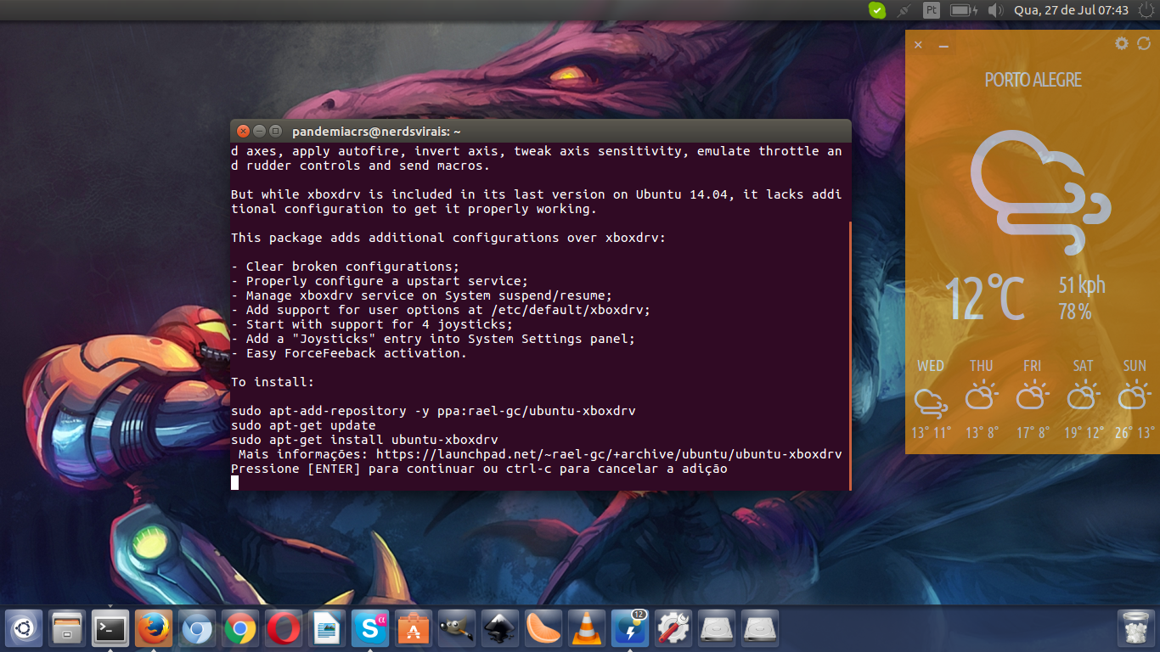Open a terminal from the dock
The height and width of the screenshot is (652, 1160).
tap(110, 628)
